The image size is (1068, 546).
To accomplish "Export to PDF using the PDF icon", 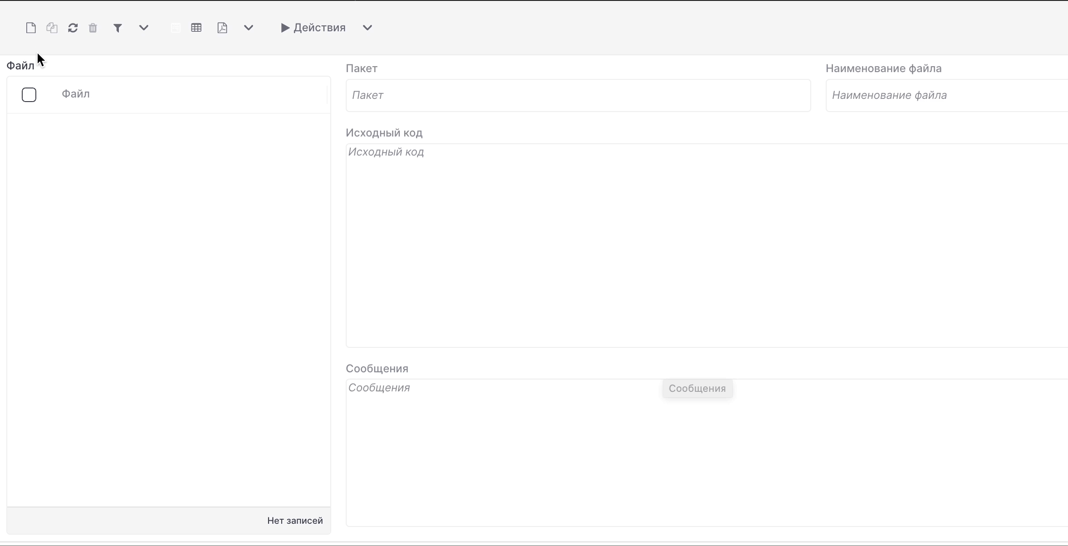I will click(x=222, y=28).
